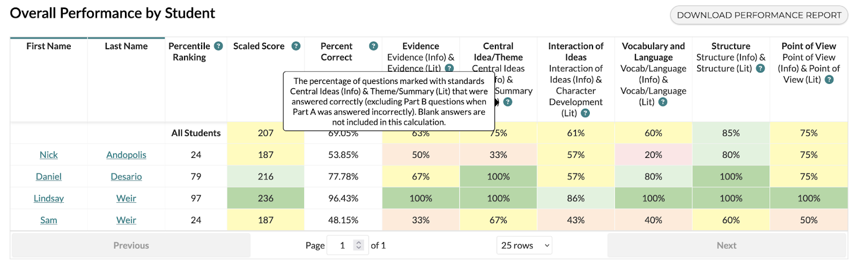
Task: Click help icon beside Percentile Ranking
Action: click(218, 46)
